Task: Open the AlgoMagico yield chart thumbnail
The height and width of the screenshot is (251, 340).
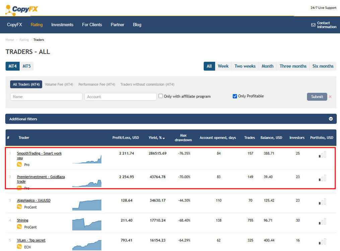Action: click(87, 205)
